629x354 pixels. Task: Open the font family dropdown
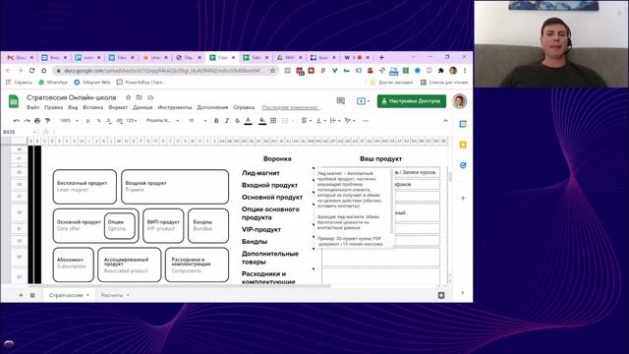point(162,120)
